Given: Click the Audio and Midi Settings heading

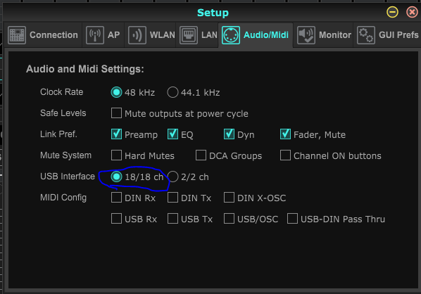Looking at the screenshot, I should coord(85,69).
